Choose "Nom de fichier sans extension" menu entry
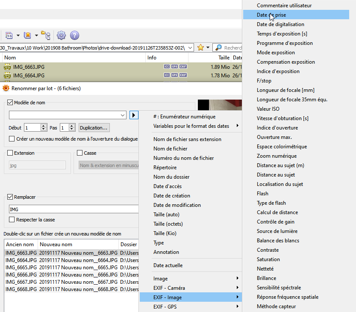Viewport: 356px width, 312px height. 187,139
